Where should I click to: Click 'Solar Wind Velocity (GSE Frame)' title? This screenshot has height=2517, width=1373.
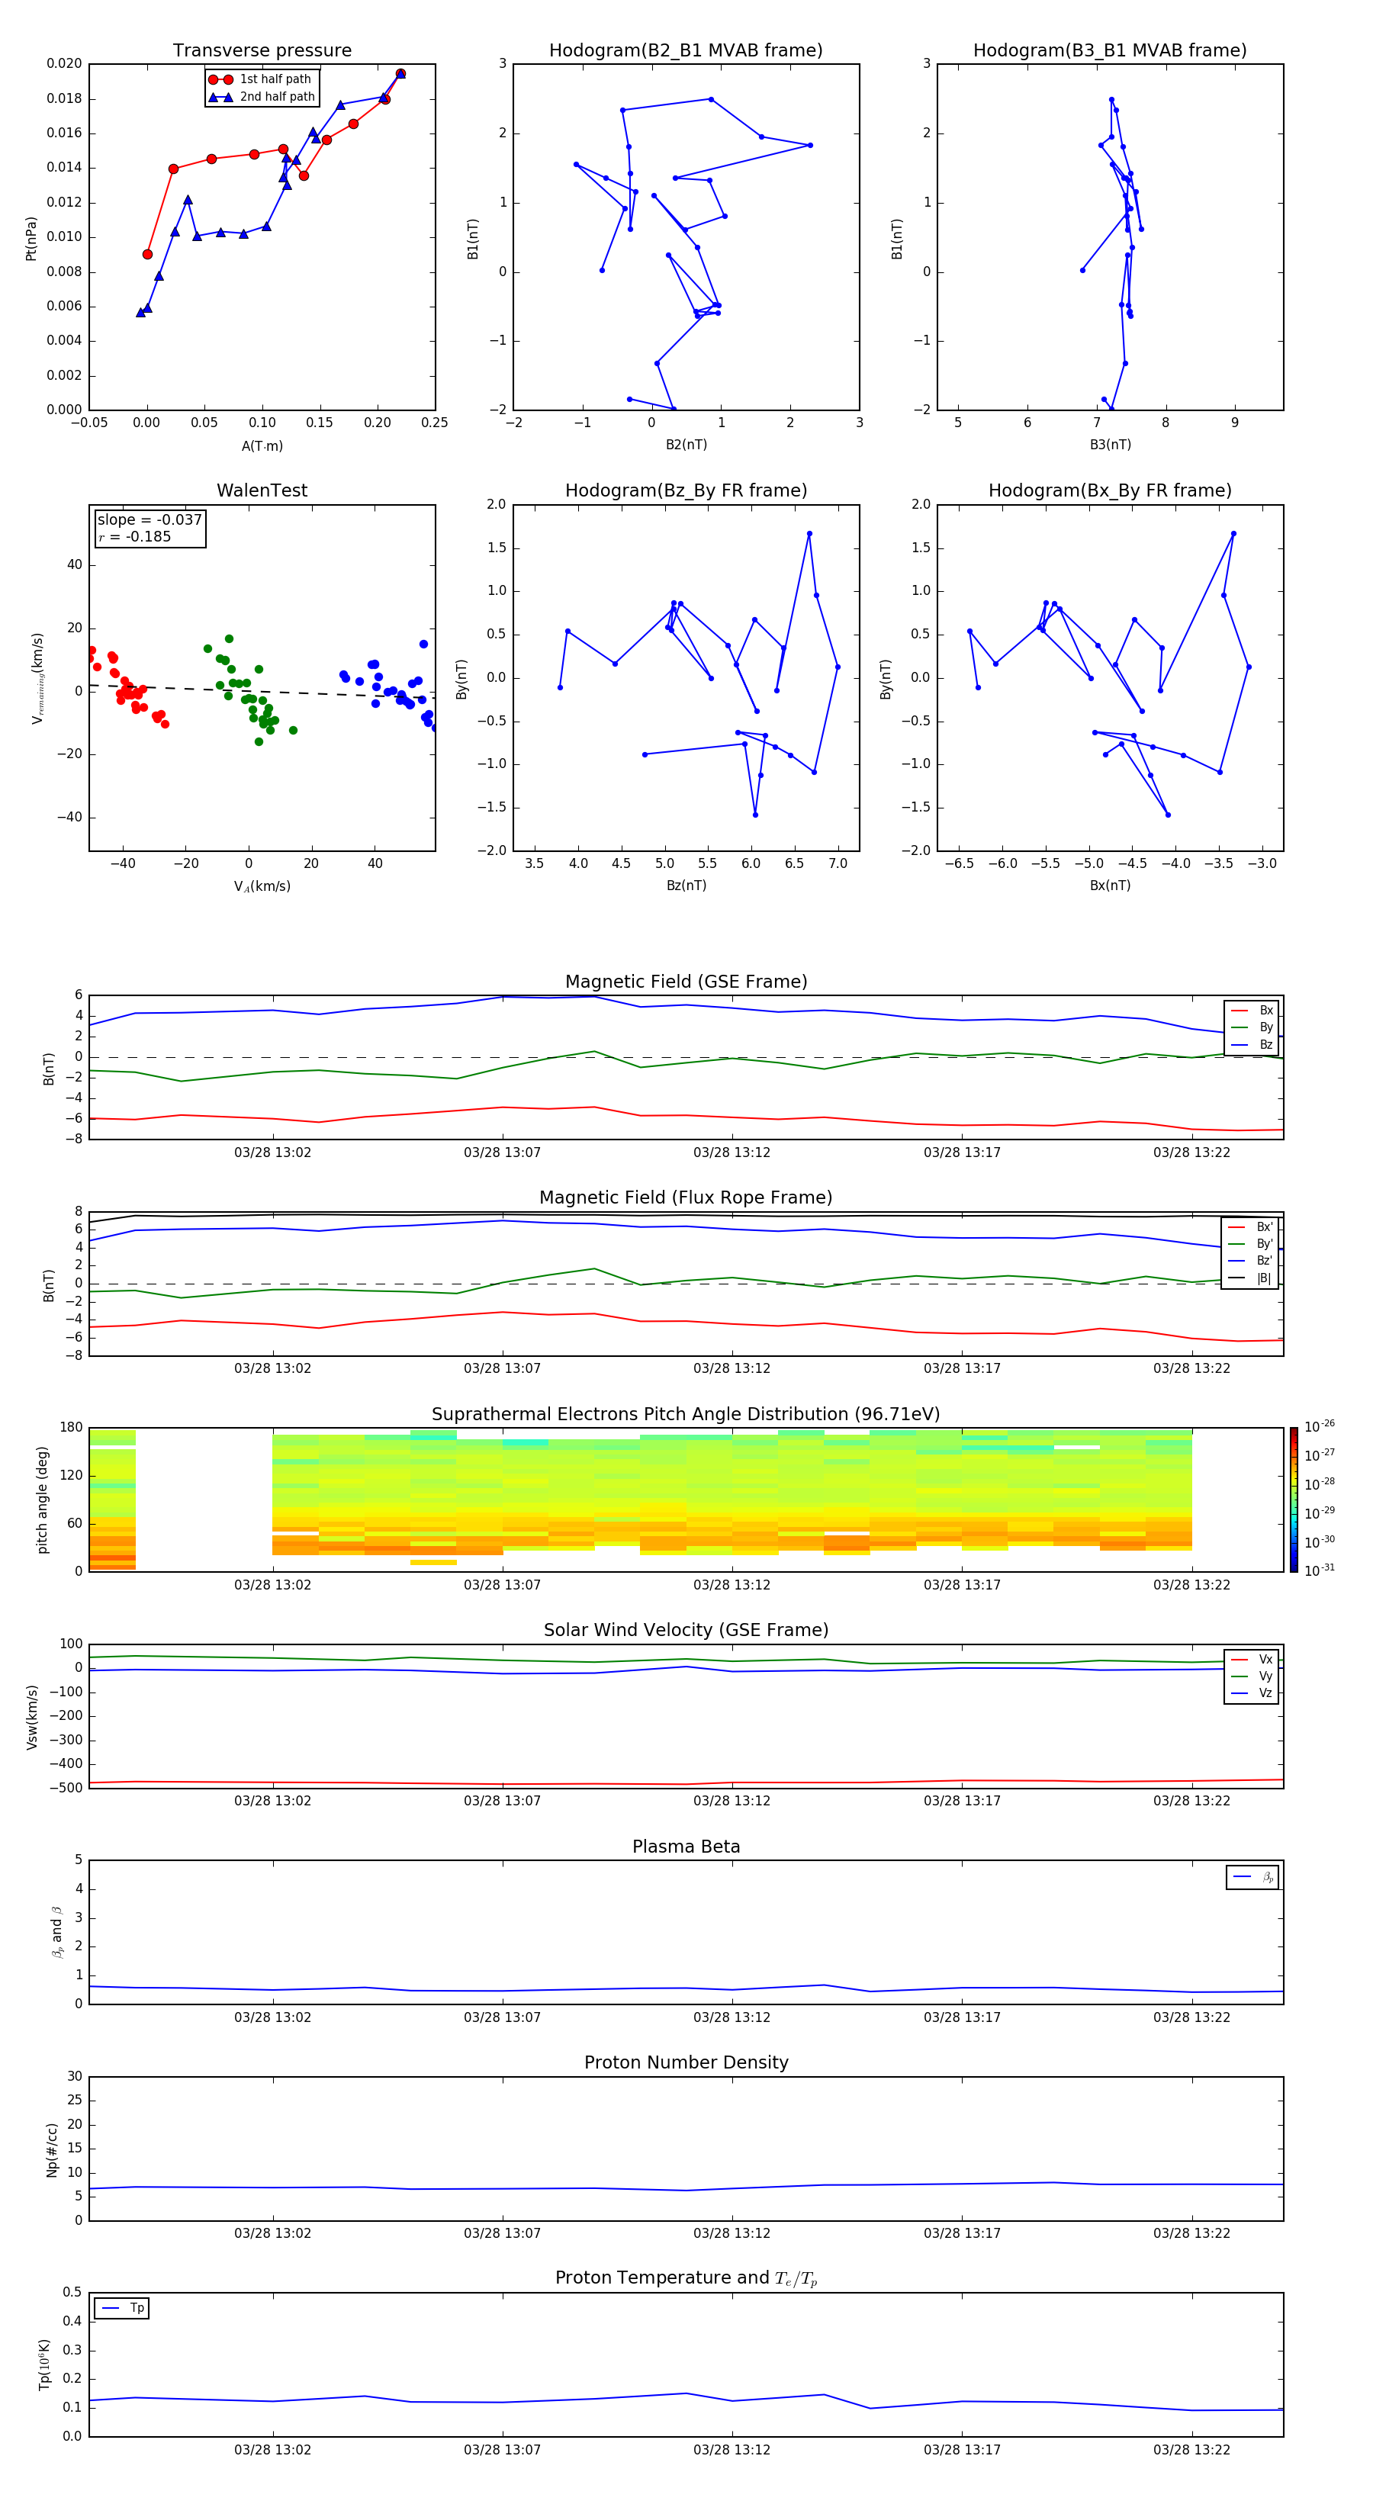pos(686,1630)
